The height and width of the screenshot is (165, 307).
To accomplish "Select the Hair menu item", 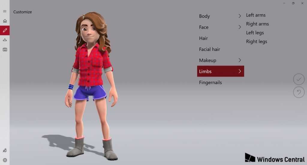I will point(204,38).
